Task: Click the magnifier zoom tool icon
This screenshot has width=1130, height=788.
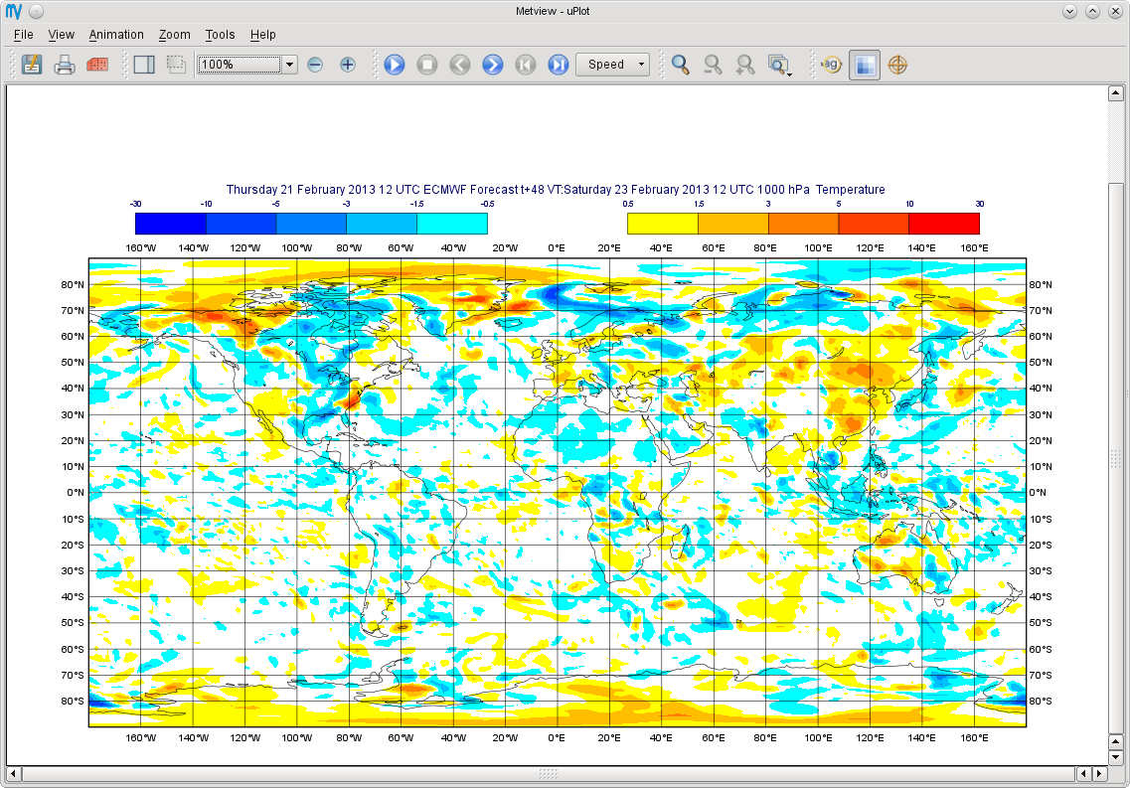Action: point(680,65)
